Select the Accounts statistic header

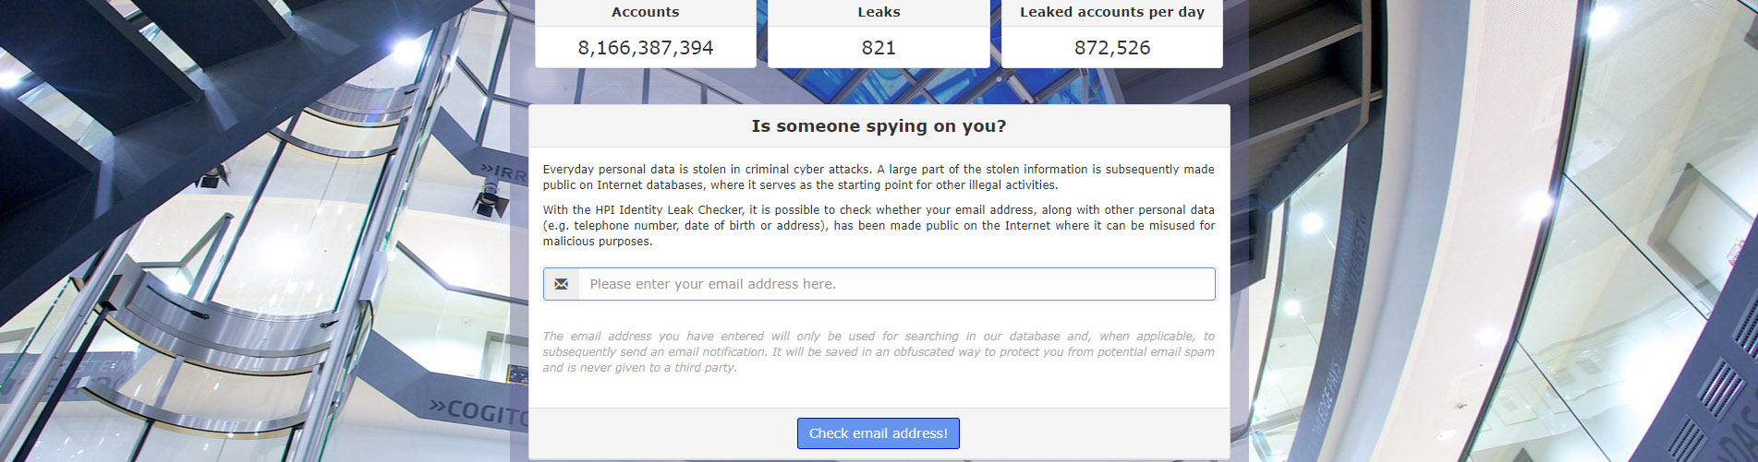pos(646,12)
